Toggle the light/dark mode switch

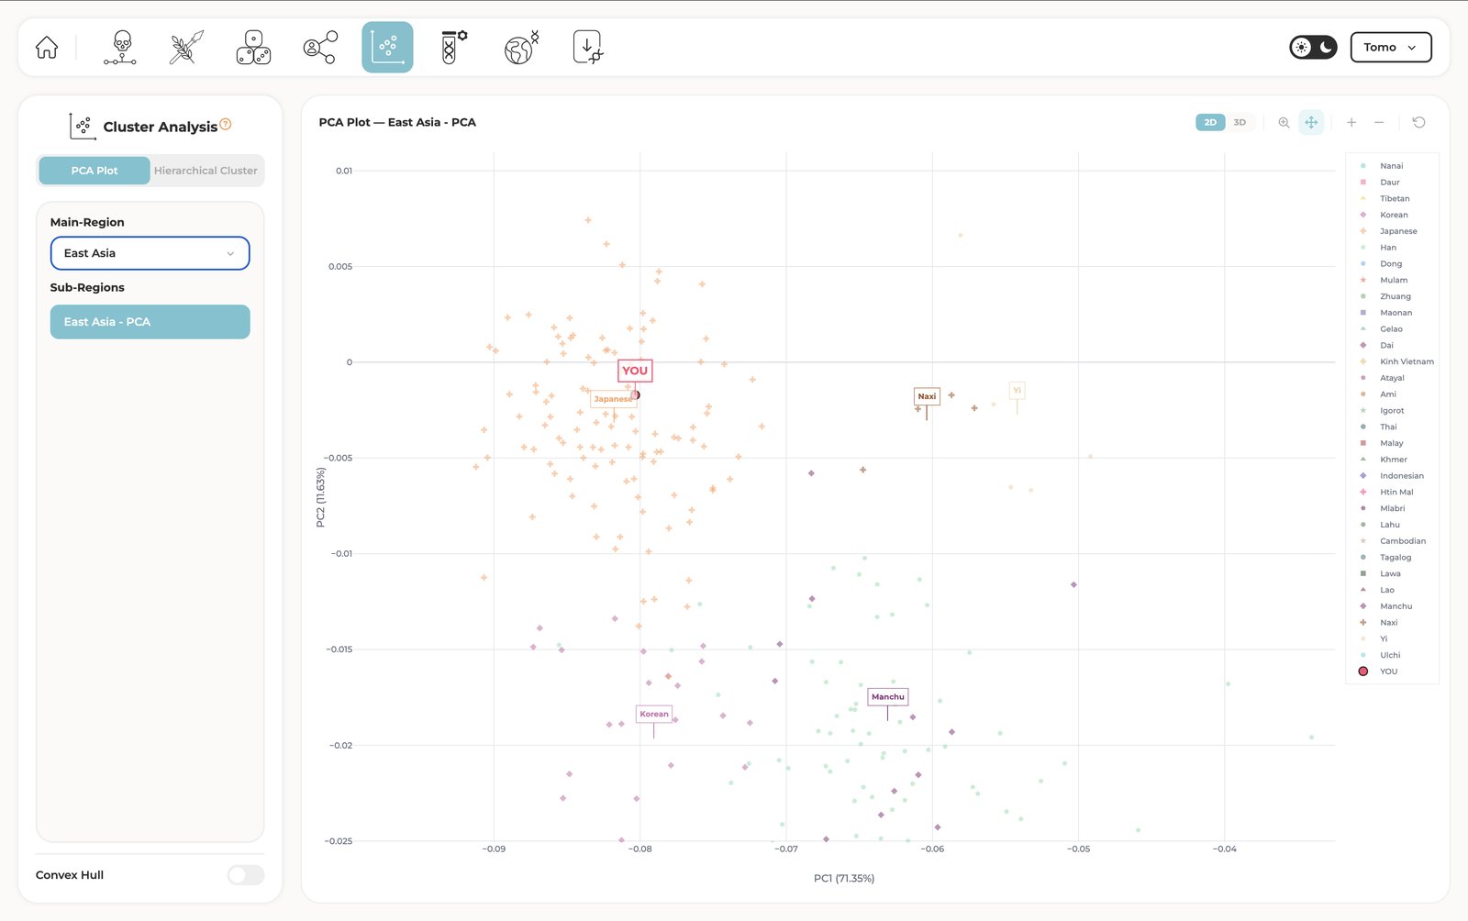point(1313,47)
